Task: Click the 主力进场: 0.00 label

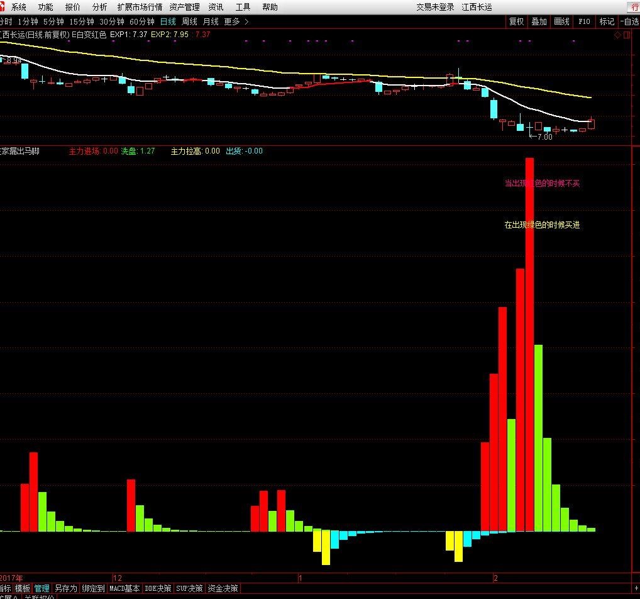Action: click(x=94, y=151)
